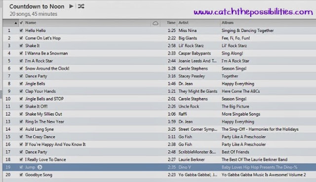The image size is (316, 182).
Task: Click album The Big Picture
Action: point(236,107)
